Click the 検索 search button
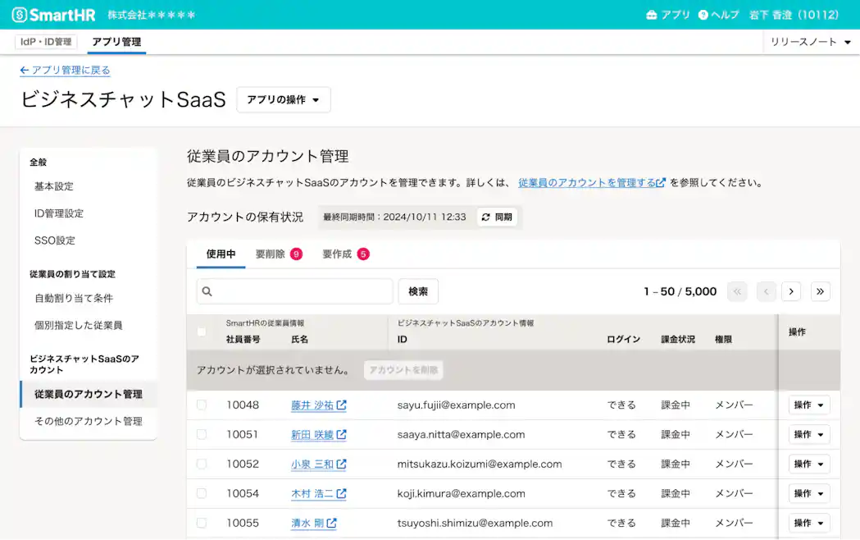The height and width of the screenshot is (540, 860). (x=417, y=291)
